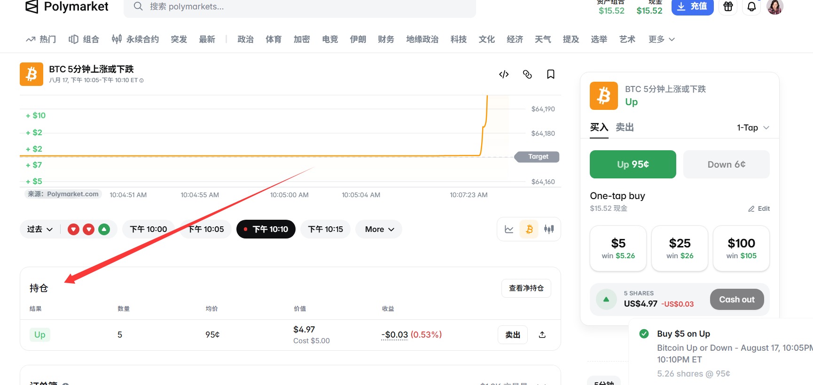This screenshot has width=813, height=385.
Task: Switch to line chart view icon
Action: pyautogui.click(x=509, y=229)
